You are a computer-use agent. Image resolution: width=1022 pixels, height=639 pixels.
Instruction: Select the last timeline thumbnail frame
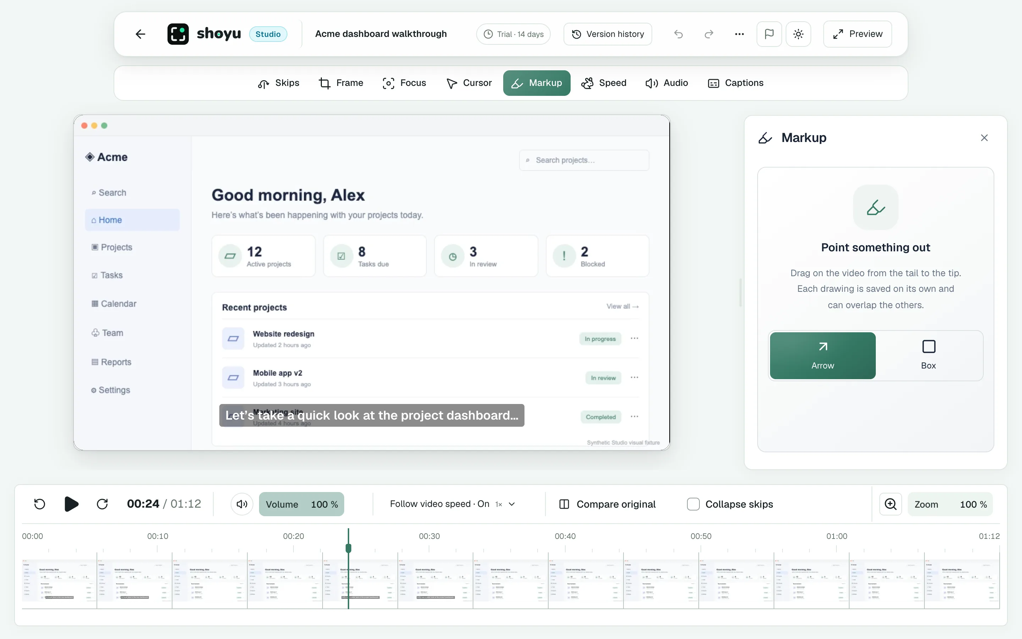[962, 581]
